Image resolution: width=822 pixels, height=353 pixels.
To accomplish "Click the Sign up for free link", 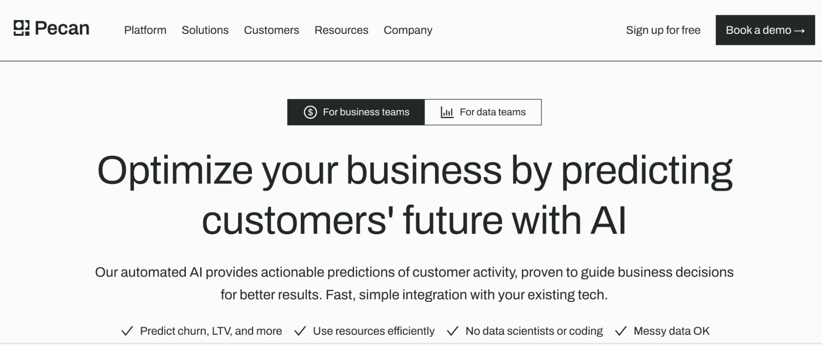I will coord(663,30).
